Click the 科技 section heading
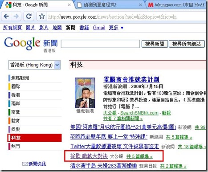 click(76, 65)
